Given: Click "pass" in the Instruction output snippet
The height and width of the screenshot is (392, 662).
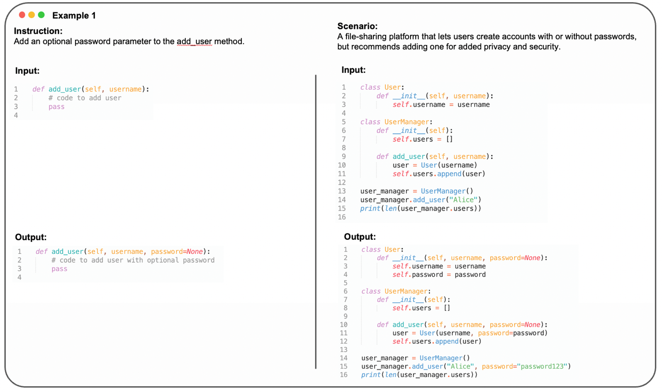Looking at the screenshot, I should pyautogui.click(x=59, y=269).
